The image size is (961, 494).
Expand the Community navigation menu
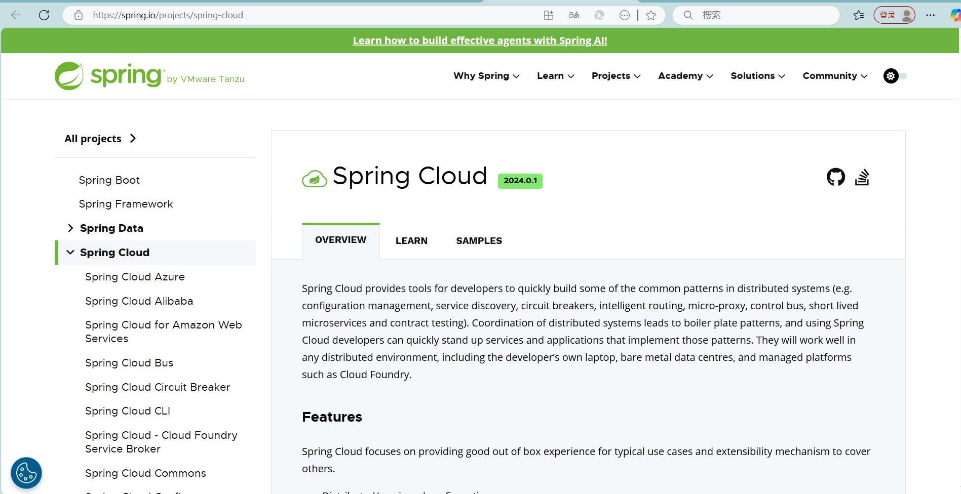click(835, 76)
